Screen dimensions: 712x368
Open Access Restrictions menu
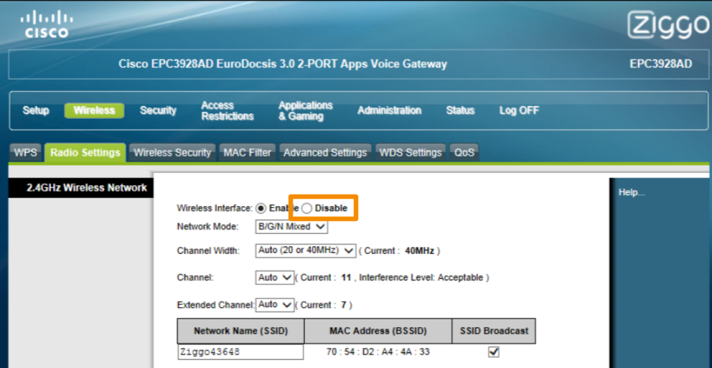(x=227, y=111)
